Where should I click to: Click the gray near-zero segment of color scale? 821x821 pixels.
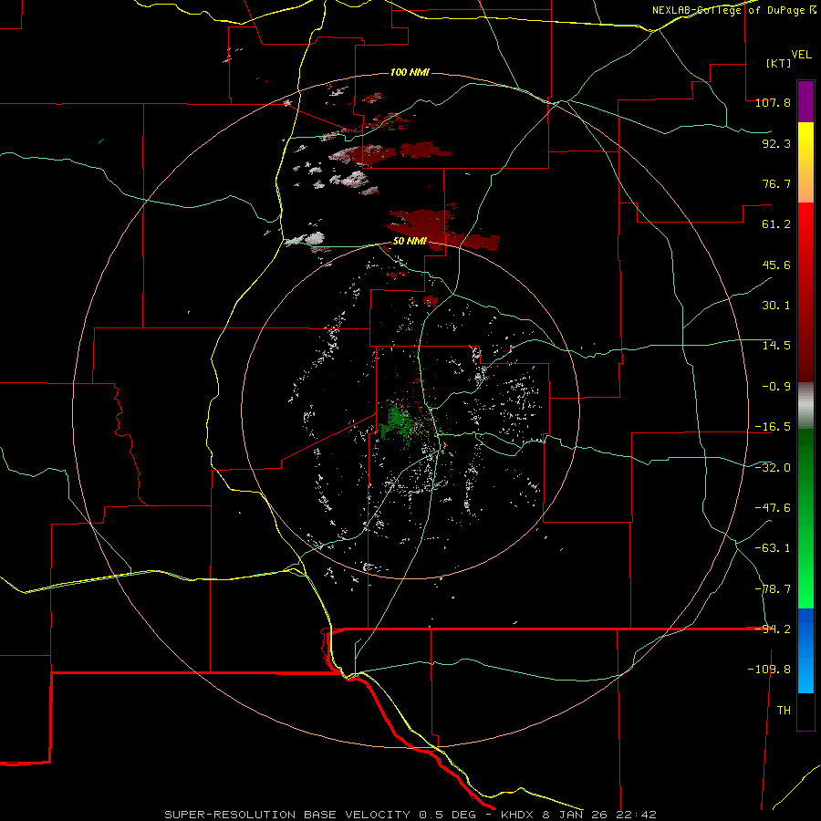pyautogui.click(x=805, y=405)
